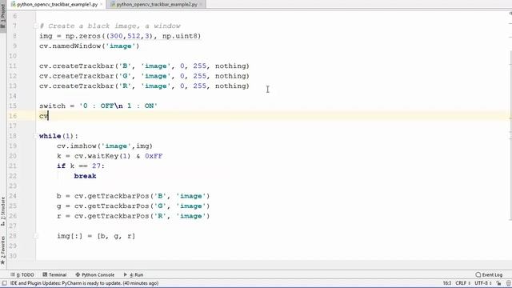The width and height of the screenshot is (512, 288).
Task: Click 'cv.waitKey' on line 20
Action: point(96,156)
